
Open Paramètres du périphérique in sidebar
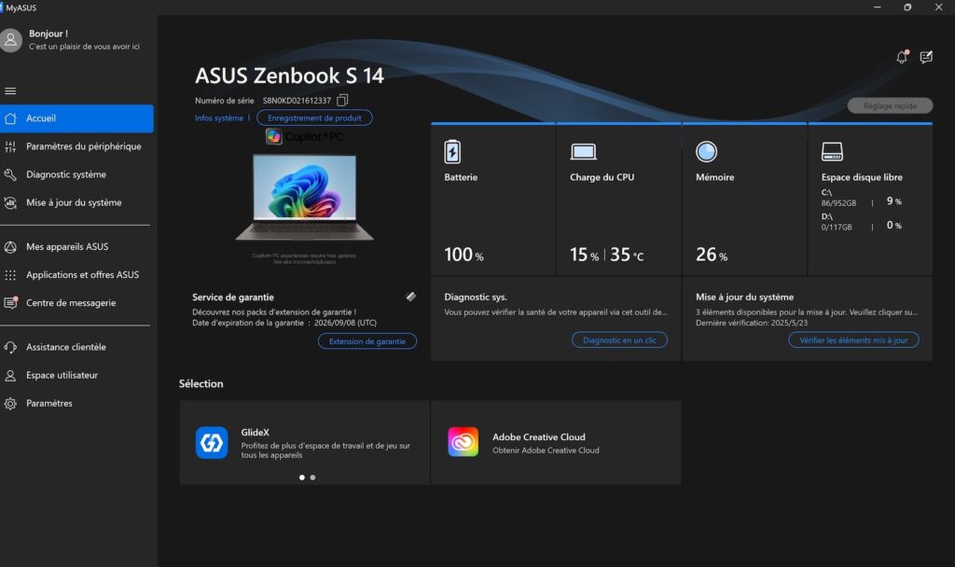83,146
